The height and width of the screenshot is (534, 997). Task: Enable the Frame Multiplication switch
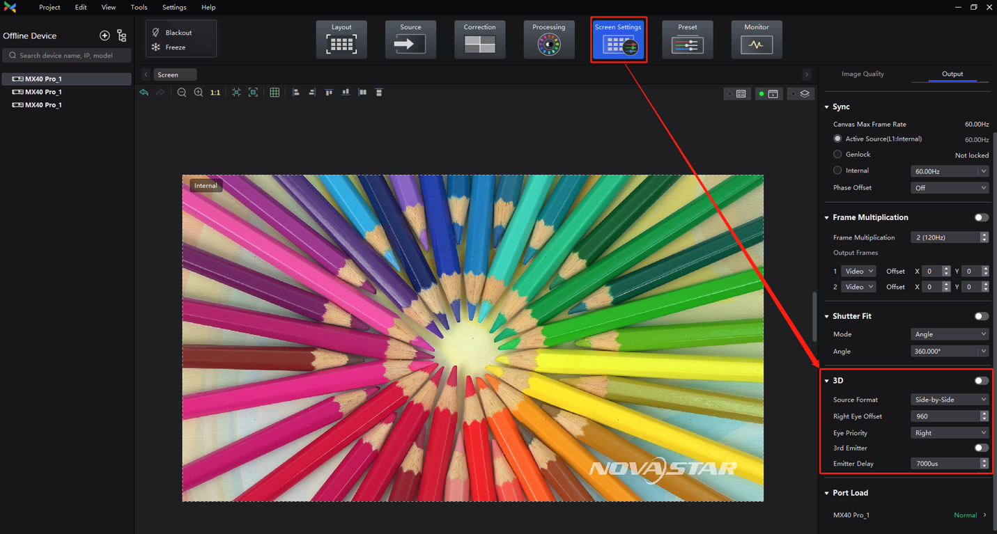981,218
